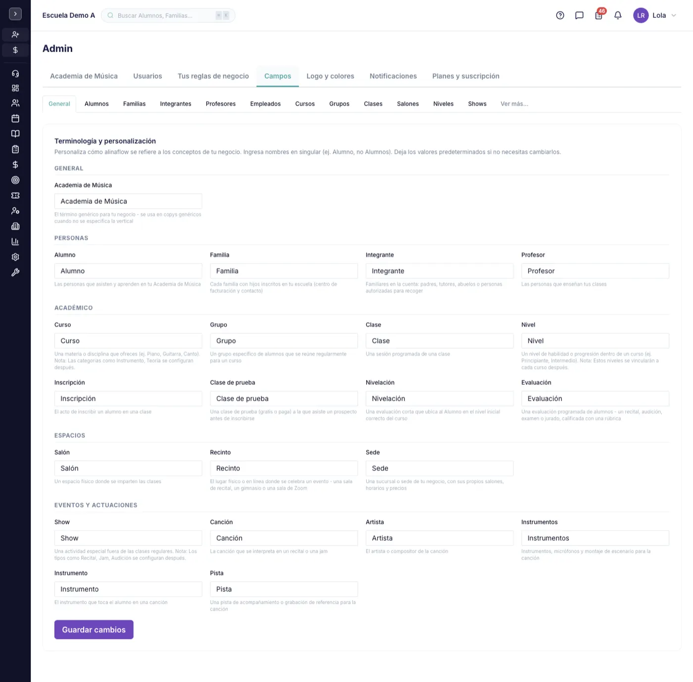The image size is (693, 682).
Task: Expand the left sidebar with chevron button
Action: pyautogui.click(x=15, y=14)
